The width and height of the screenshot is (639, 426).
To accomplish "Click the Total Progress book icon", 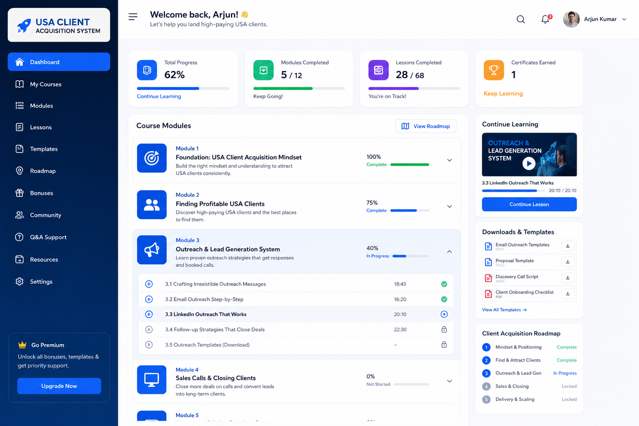I will coord(147,70).
